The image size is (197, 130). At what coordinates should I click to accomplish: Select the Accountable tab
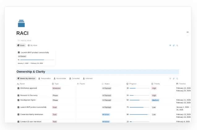click(x=60, y=78)
